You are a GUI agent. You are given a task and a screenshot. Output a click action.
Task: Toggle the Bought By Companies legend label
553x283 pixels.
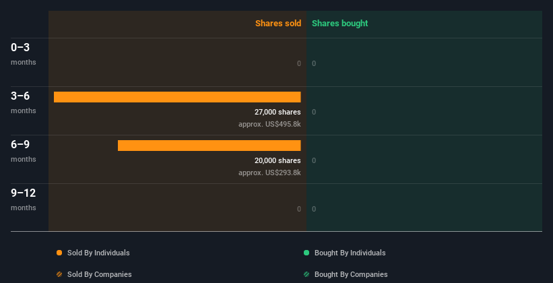[x=351, y=274]
